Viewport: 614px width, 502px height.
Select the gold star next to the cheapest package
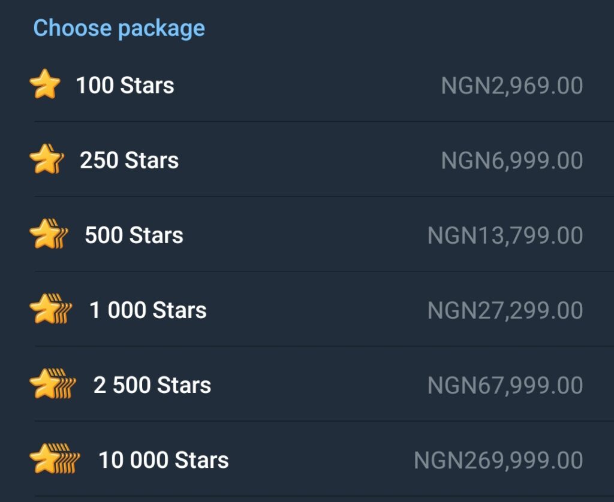[x=45, y=85]
